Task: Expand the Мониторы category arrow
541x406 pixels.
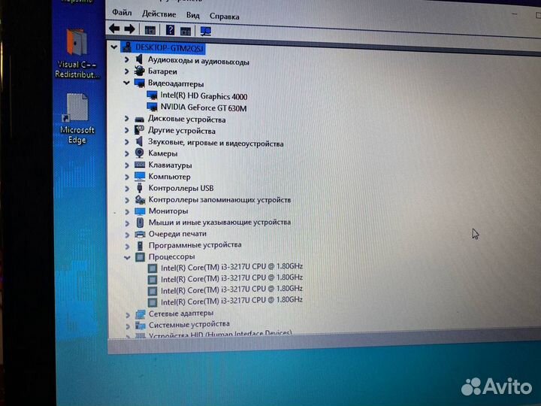Action: coord(127,211)
